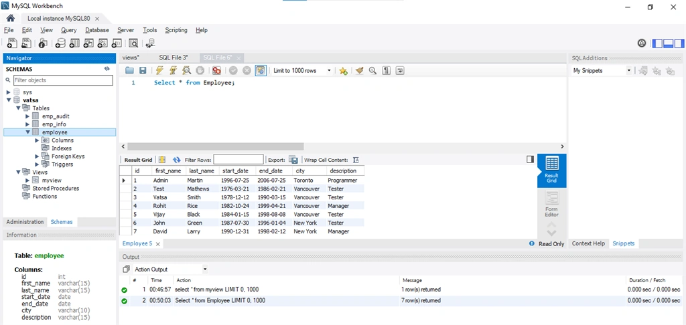The width and height of the screenshot is (686, 325).
Task: Toggle the right SQL Additions sidebar
Action: pos(679,43)
